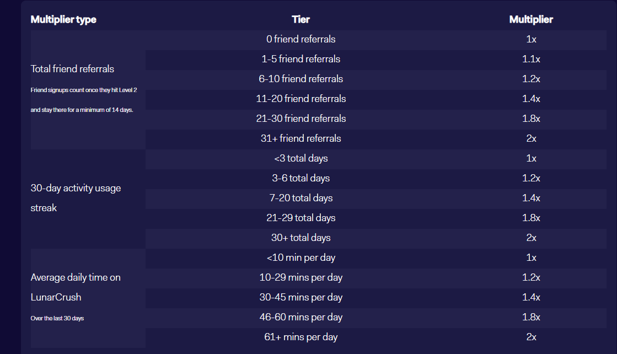Select the 11-20 friend referrals tier
Screen dimensions: 617x354
click(301, 99)
